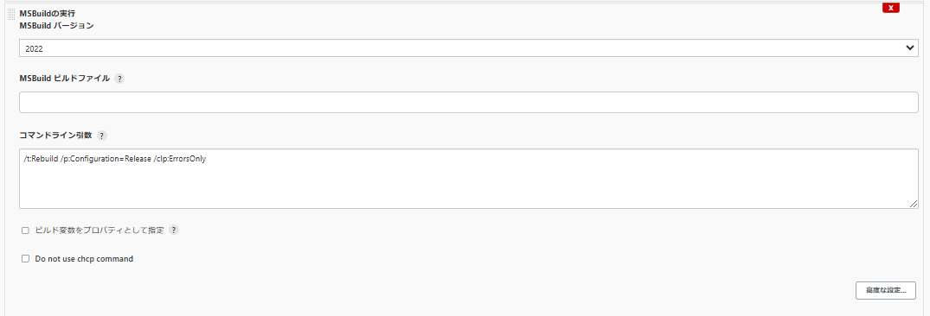Click the MSBuildの実行 step title
Image resolution: width=930 pixels, height=316 pixels.
[48, 13]
